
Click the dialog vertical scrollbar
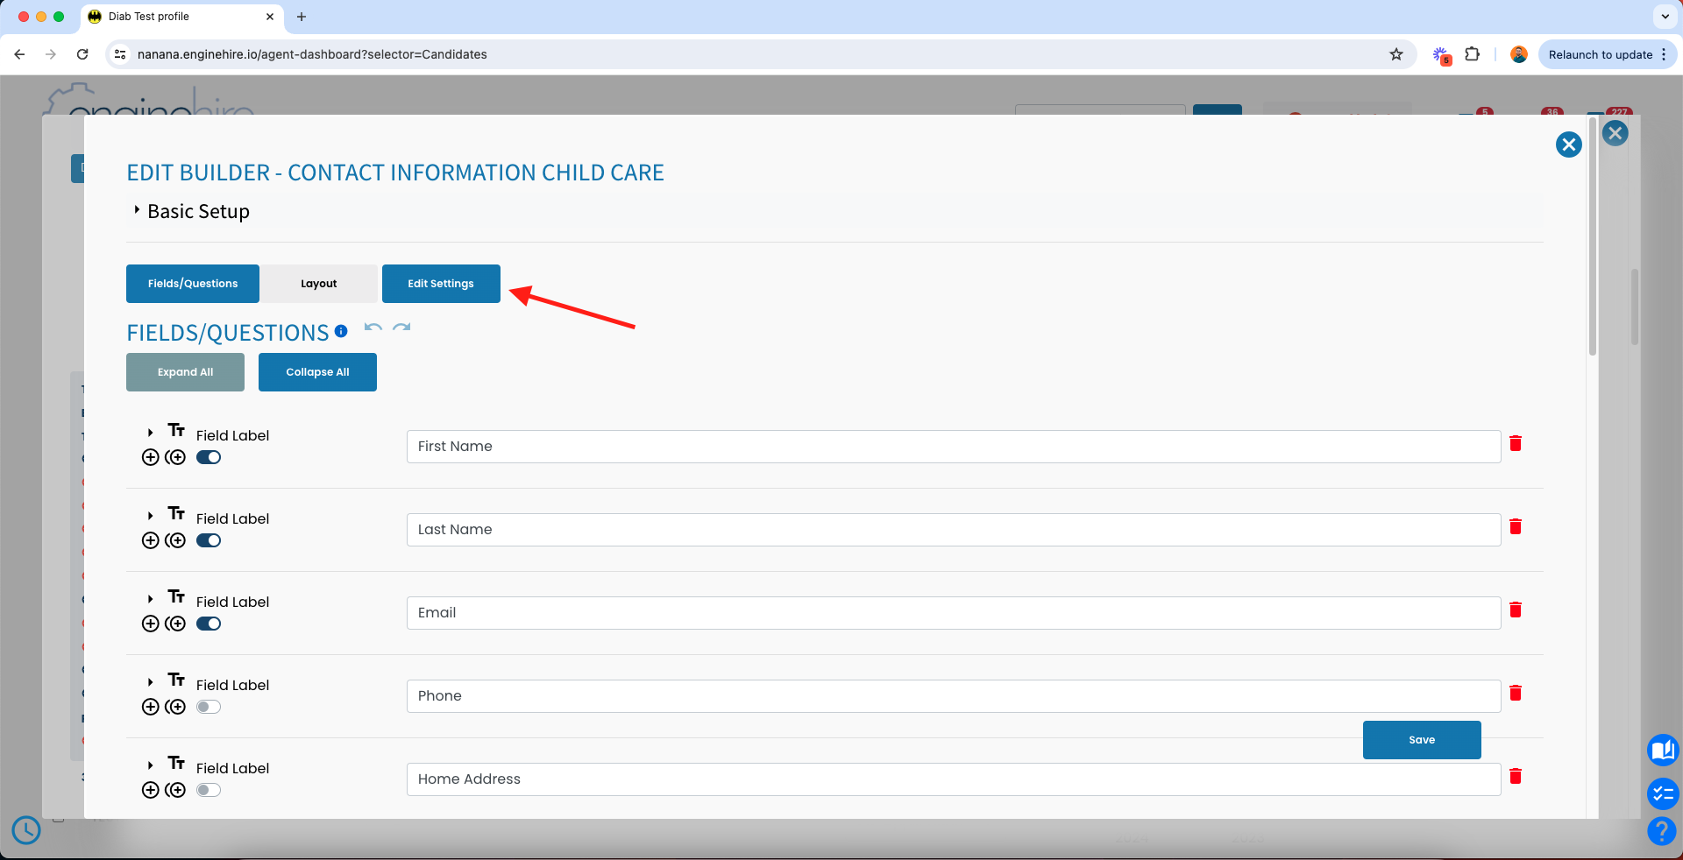pyautogui.click(x=1593, y=236)
